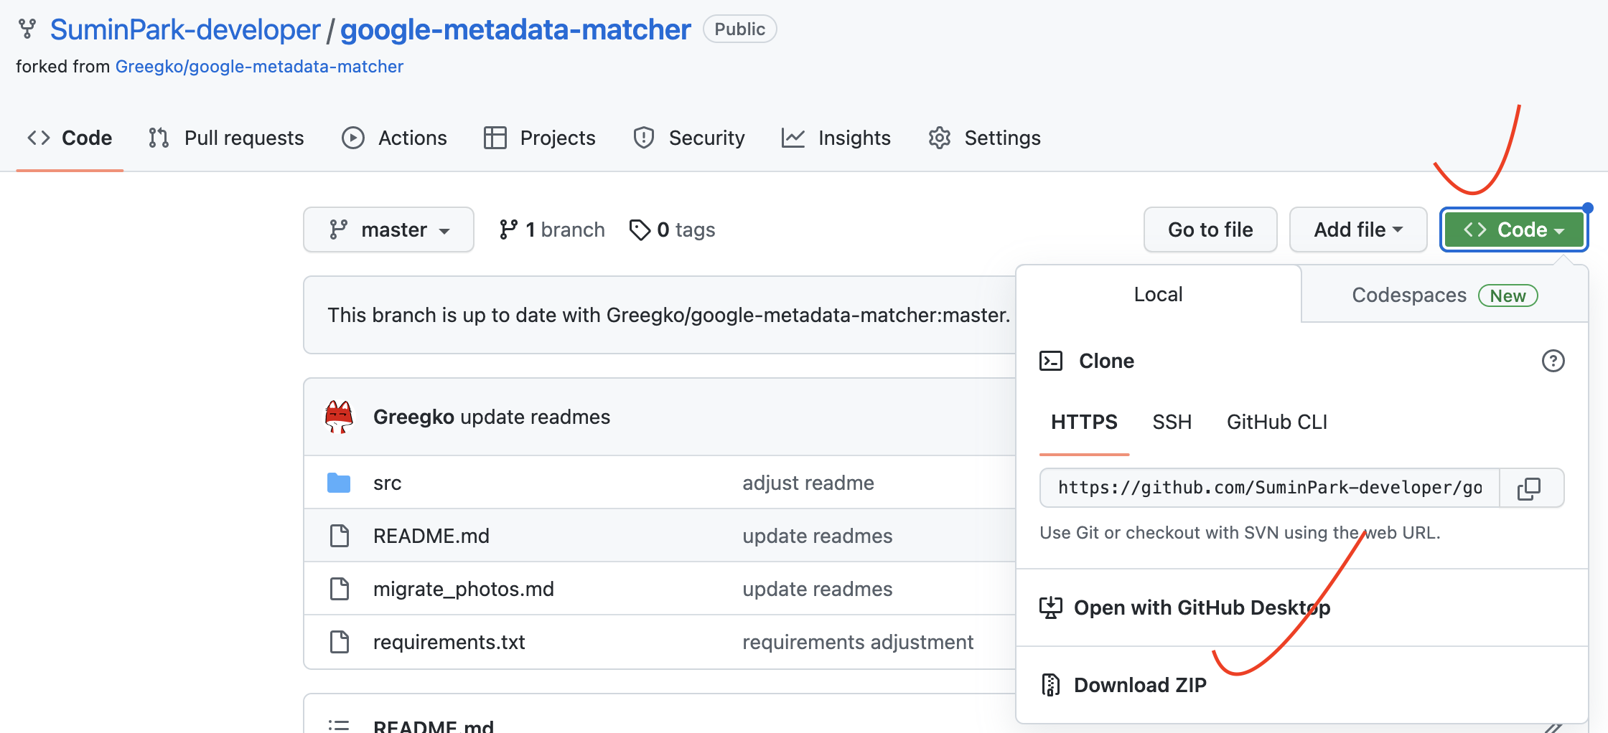Select the HTTPS clone option

pyautogui.click(x=1084, y=422)
